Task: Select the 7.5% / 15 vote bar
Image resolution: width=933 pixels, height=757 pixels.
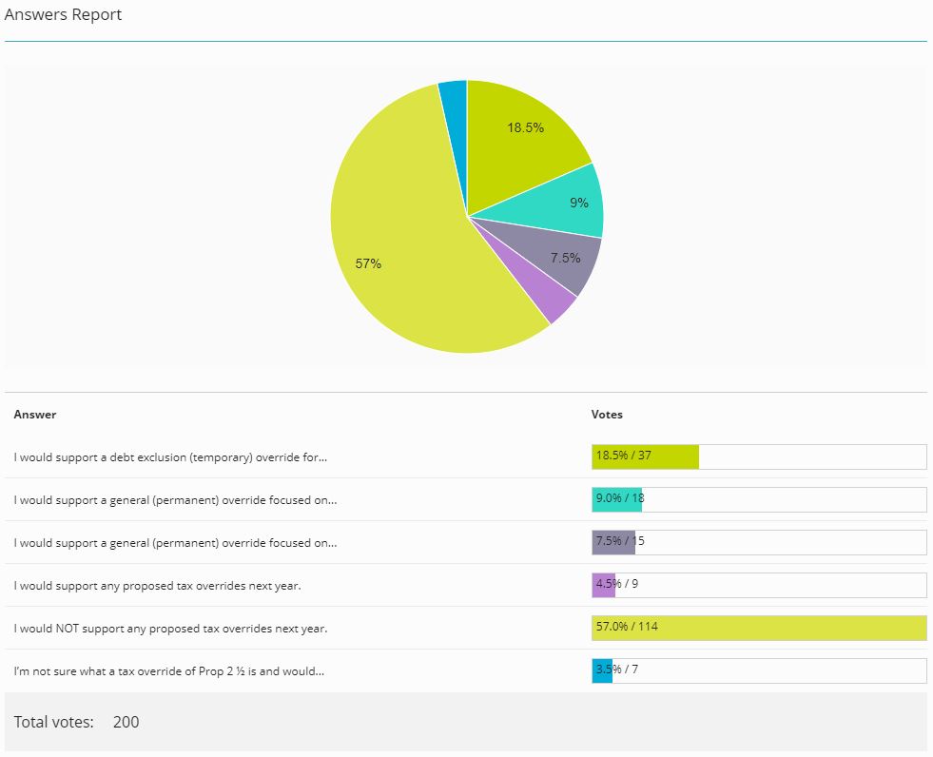Action: [x=759, y=543]
